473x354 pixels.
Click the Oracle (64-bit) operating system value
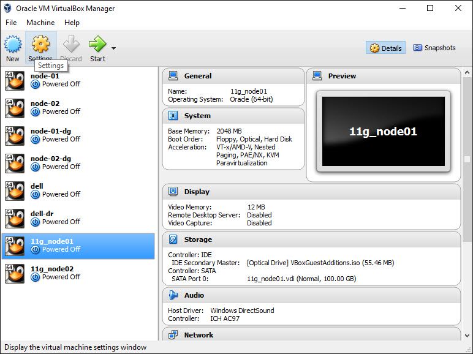tap(251, 99)
